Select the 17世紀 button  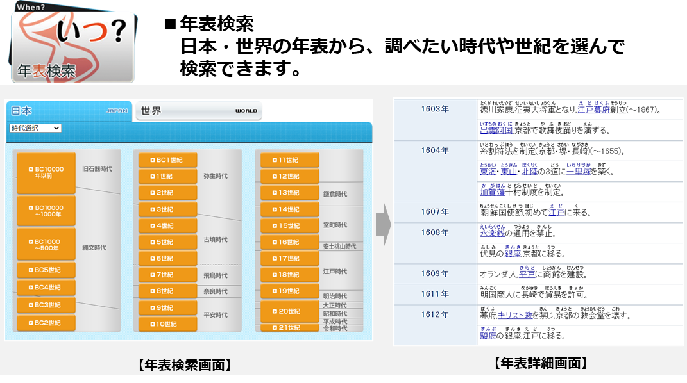[289, 258]
